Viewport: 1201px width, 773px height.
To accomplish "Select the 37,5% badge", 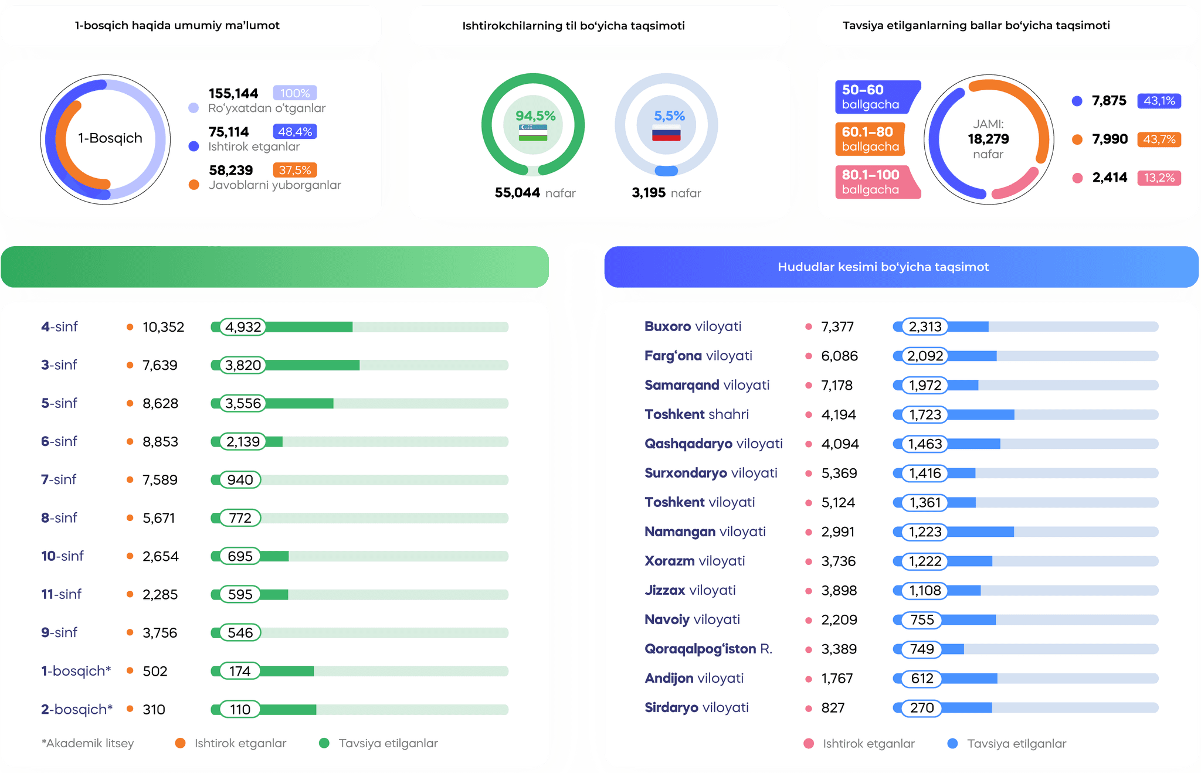I will pyautogui.click(x=295, y=170).
